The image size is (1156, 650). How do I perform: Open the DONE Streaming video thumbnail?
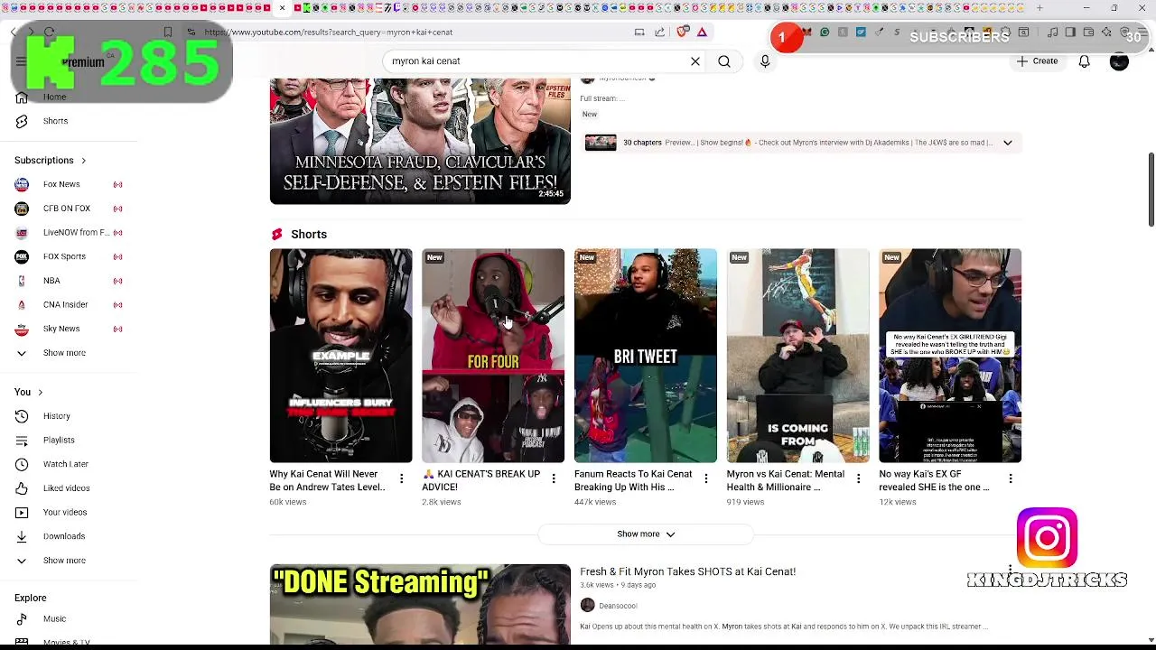click(x=420, y=605)
